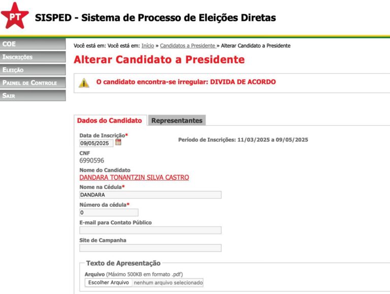Click the Data de Inscrição date field
The width and height of the screenshot is (390, 294).
(96, 143)
